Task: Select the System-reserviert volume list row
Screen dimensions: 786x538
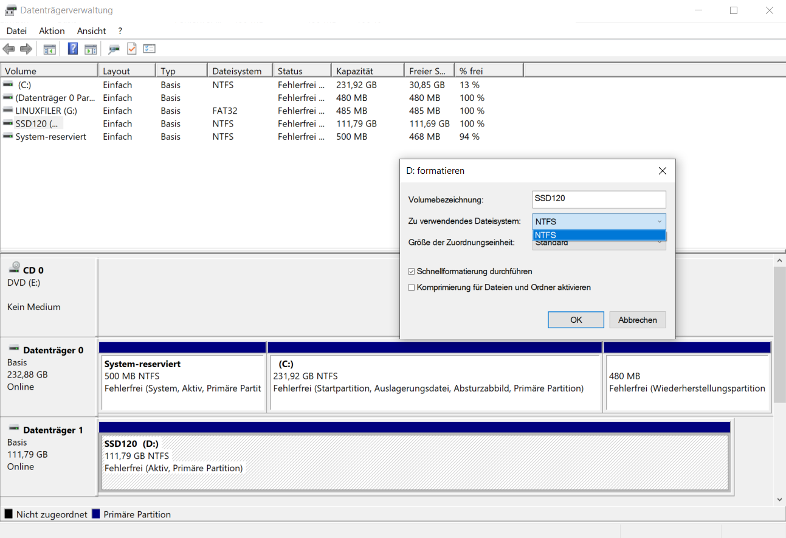Action: (261, 137)
